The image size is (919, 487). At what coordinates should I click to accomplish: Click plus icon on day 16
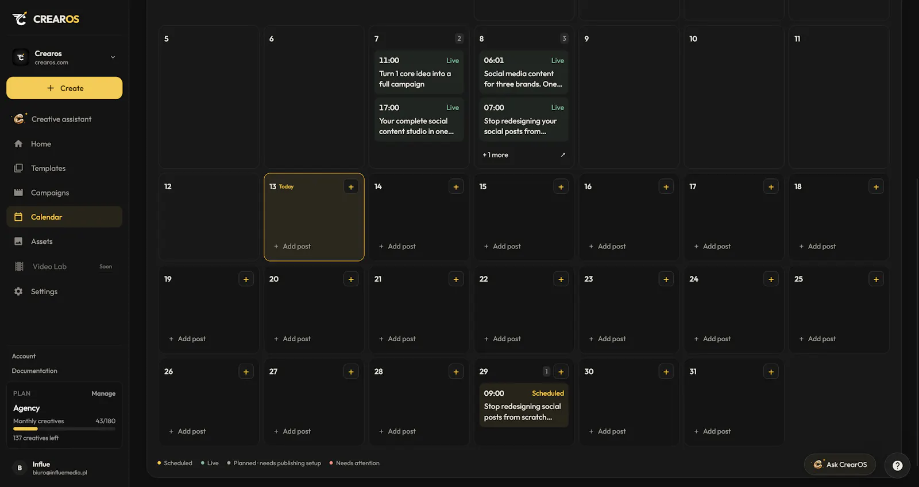(666, 187)
